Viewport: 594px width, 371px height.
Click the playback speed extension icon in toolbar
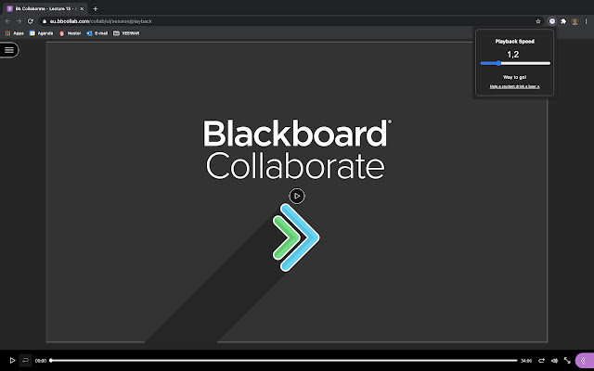tap(552, 21)
